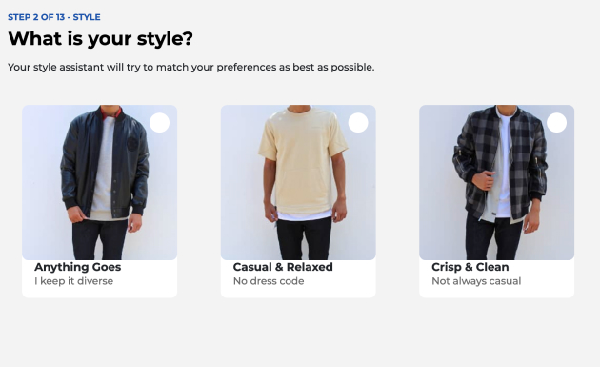This screenshot has width=600, height=367.
Task: Choose the Anything Goes title
Action: click(78, 267)
